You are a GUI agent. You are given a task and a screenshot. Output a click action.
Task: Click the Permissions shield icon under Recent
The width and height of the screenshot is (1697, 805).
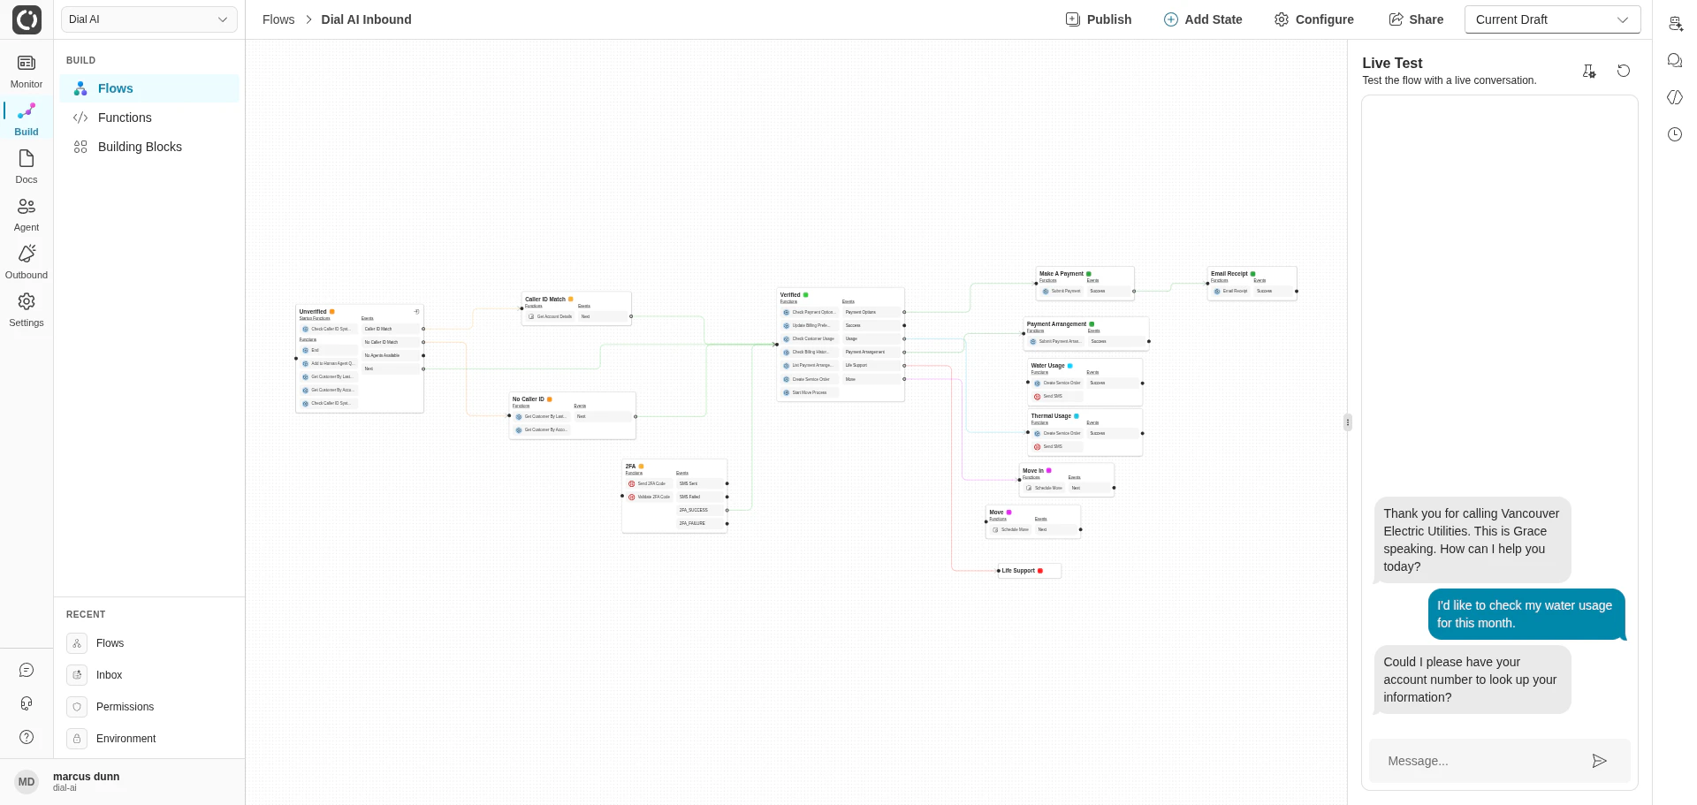click(x=77, y=707)
